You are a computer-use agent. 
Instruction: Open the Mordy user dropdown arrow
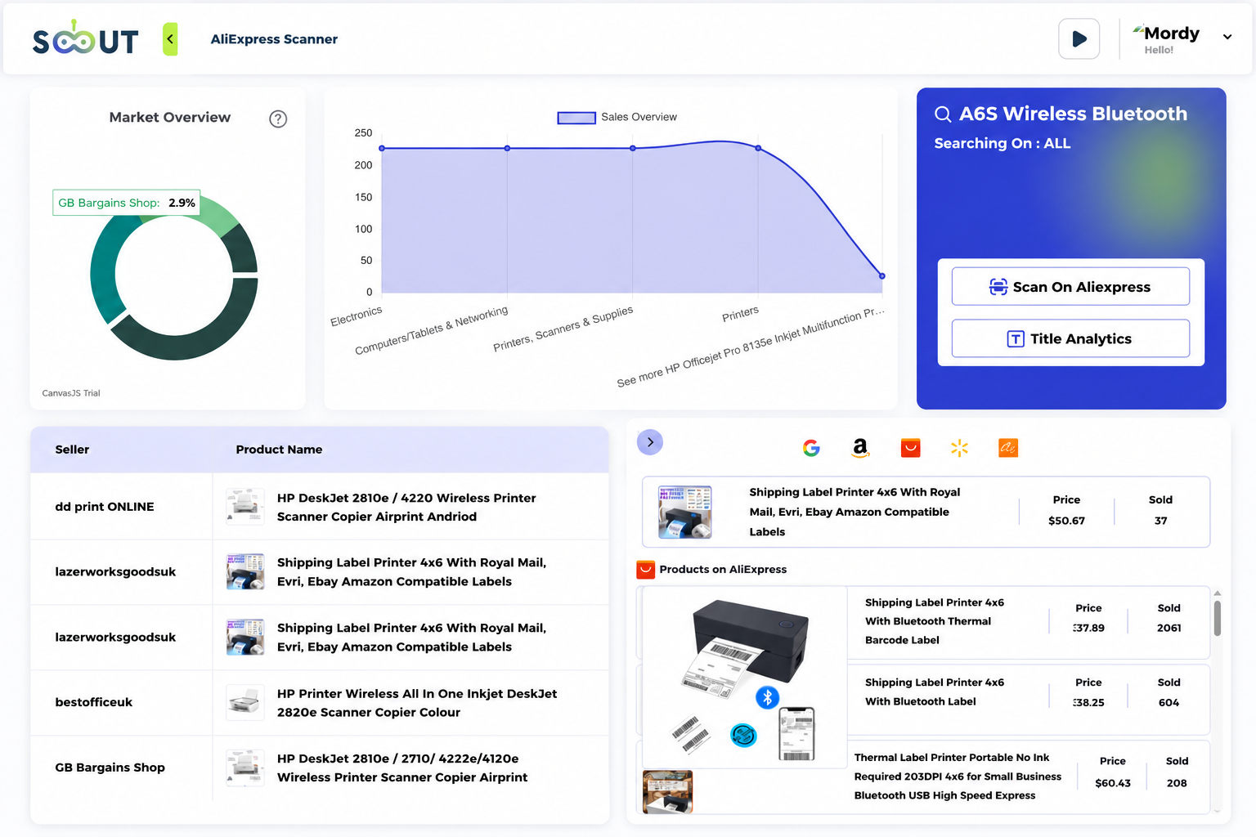click(x=1227, y=37)
